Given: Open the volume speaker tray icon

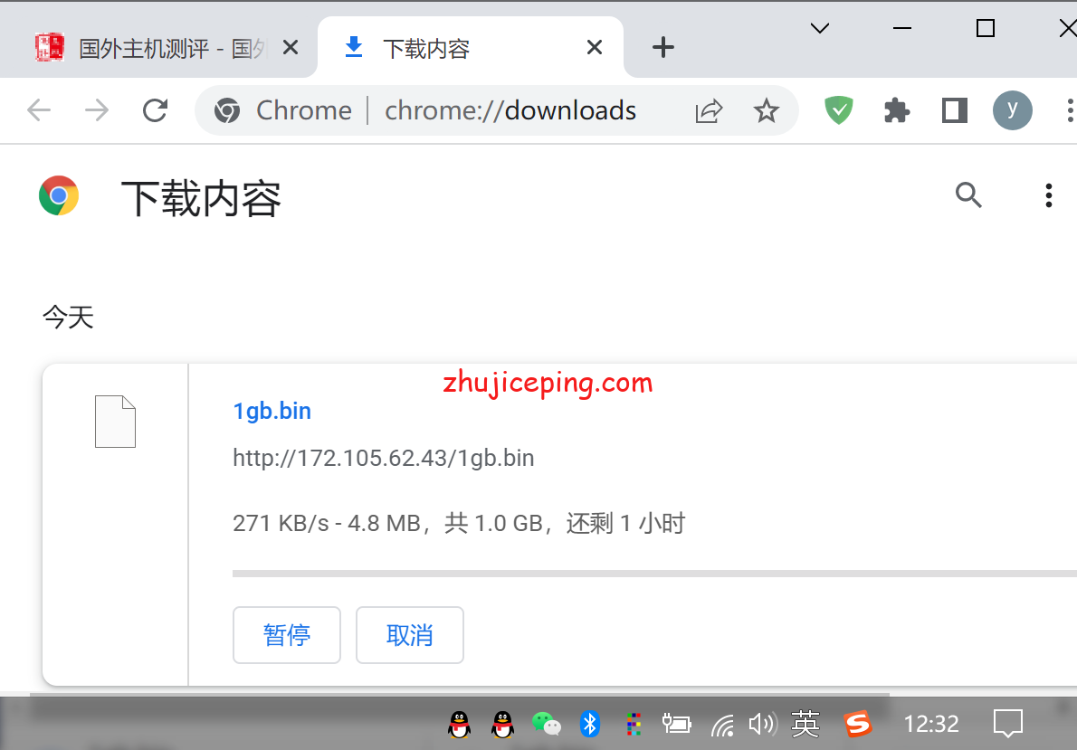Looking at the screenshot, I should tap(762, 724).
